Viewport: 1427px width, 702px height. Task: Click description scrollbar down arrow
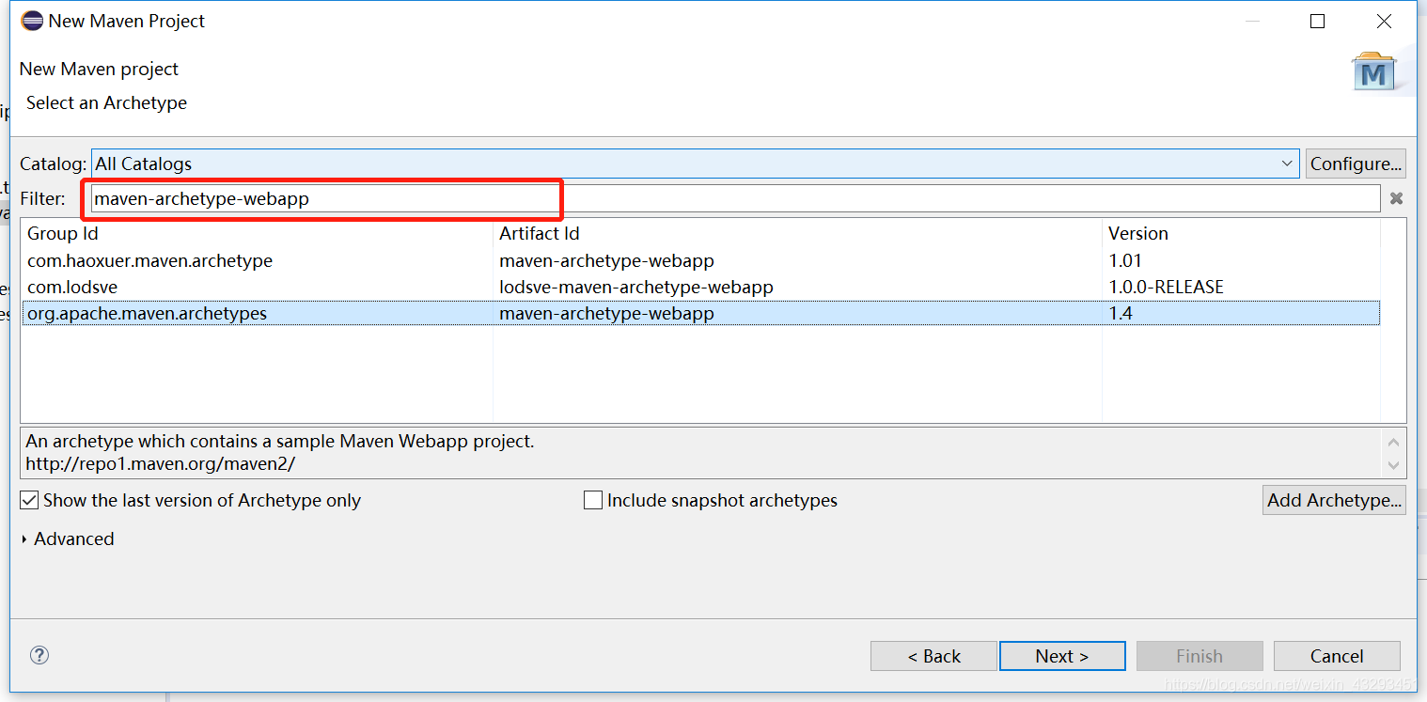[1393, 465]
